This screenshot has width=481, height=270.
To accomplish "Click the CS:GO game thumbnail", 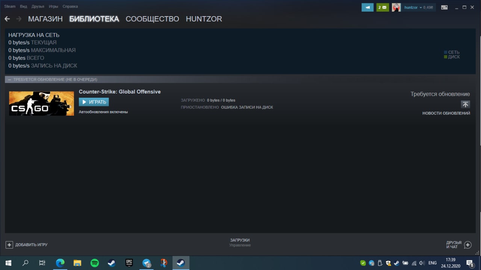I will (x=41, y=103).
